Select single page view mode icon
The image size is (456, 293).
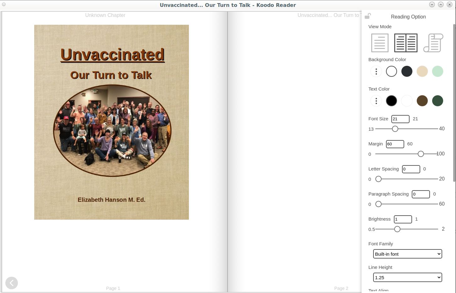[380, 43]
